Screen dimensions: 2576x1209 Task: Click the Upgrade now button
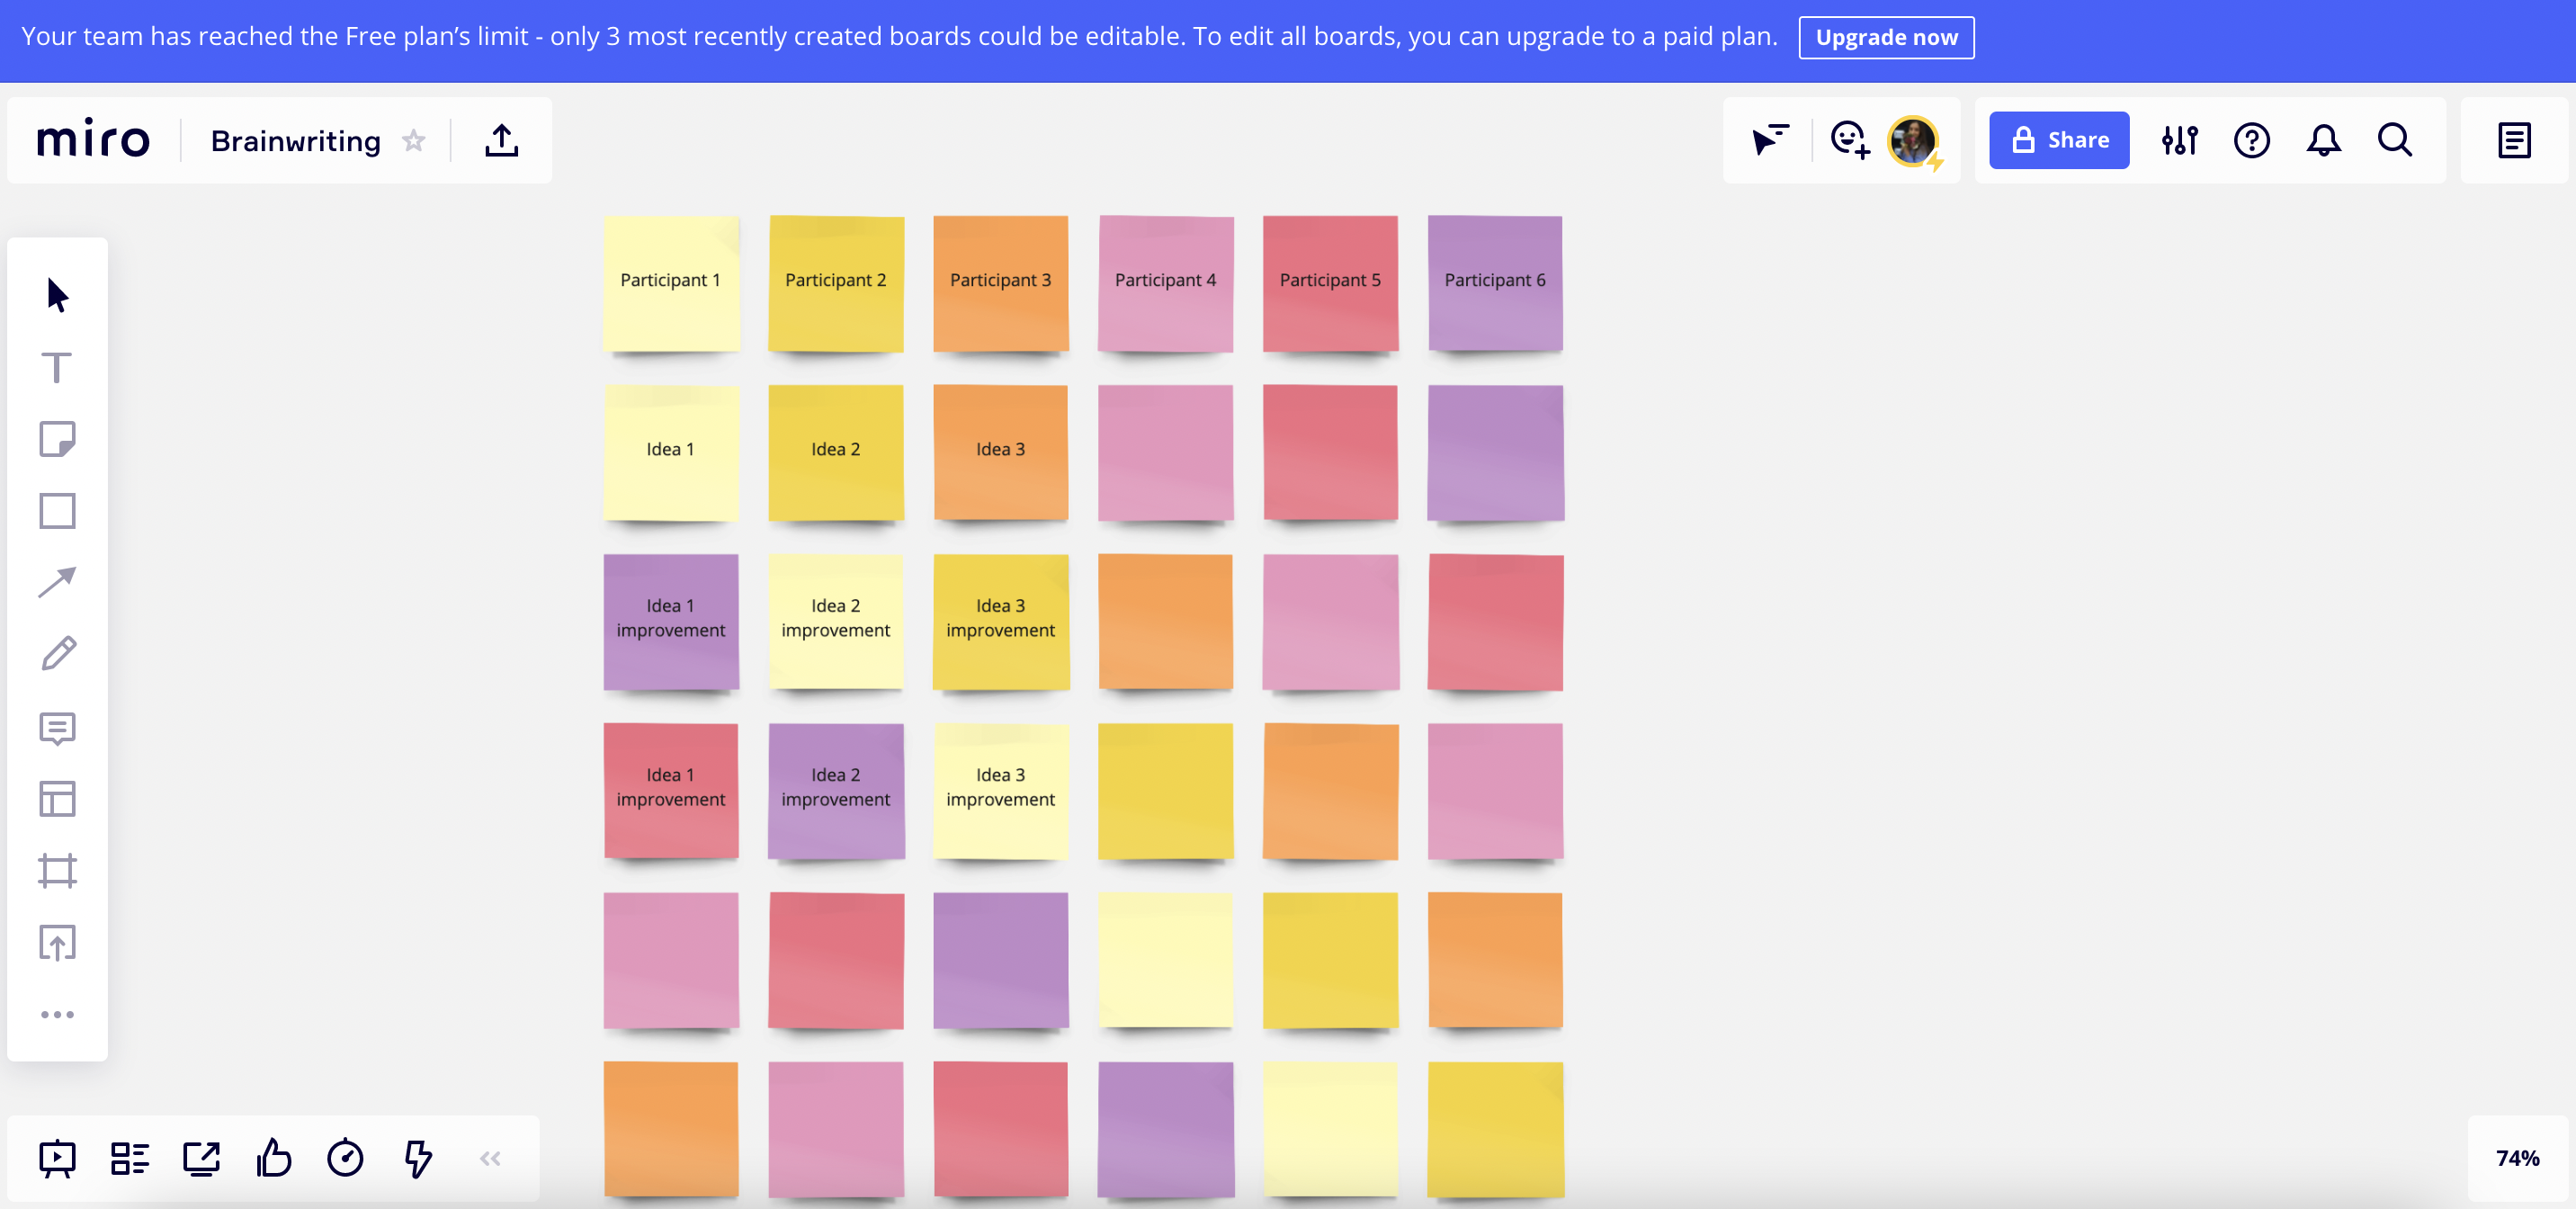1885,37
